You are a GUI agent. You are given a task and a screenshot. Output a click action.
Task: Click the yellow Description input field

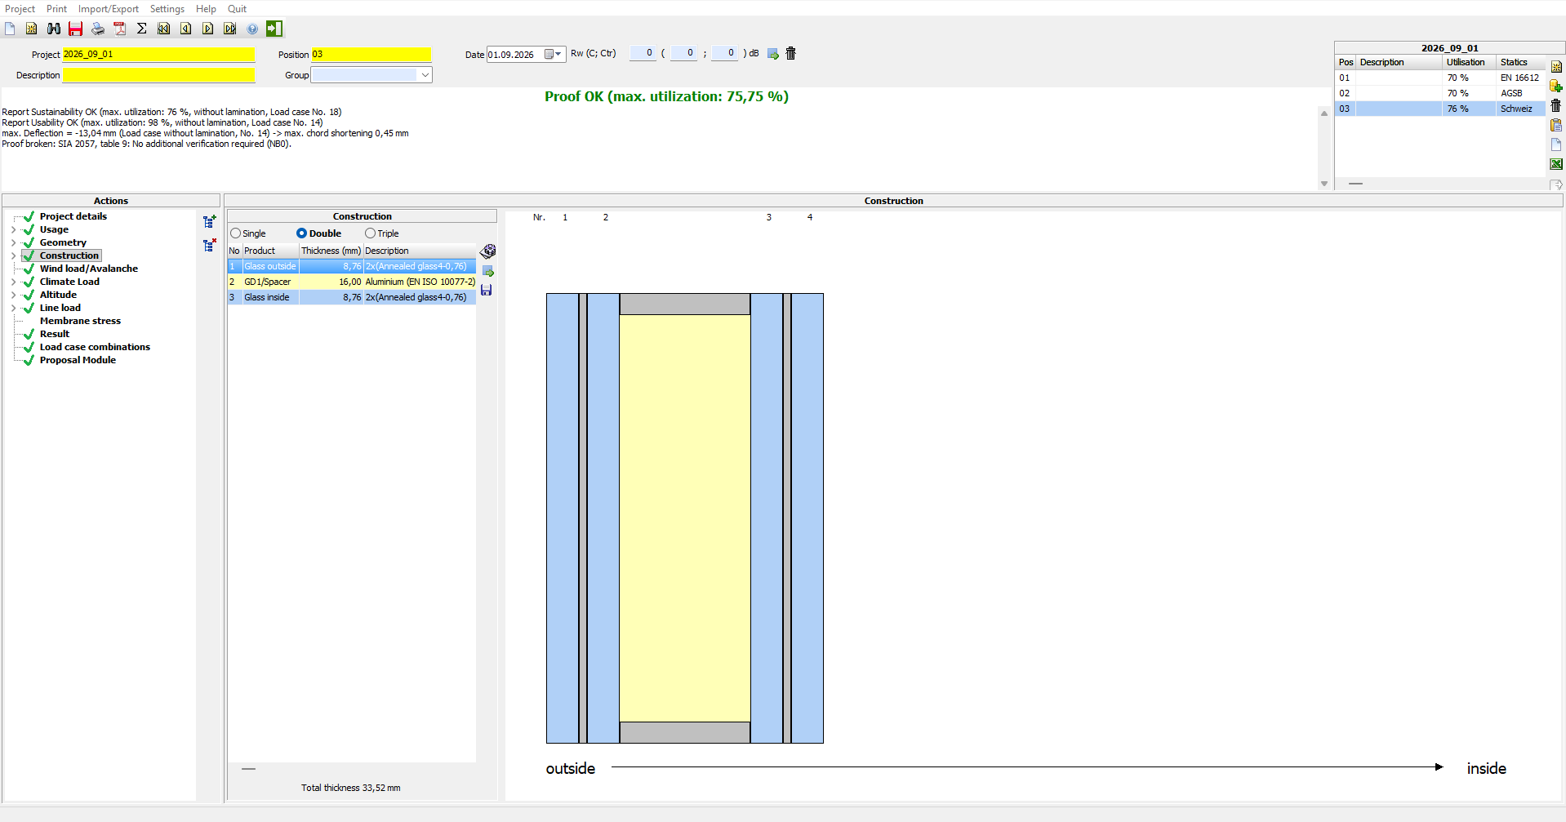coord(159,75)
